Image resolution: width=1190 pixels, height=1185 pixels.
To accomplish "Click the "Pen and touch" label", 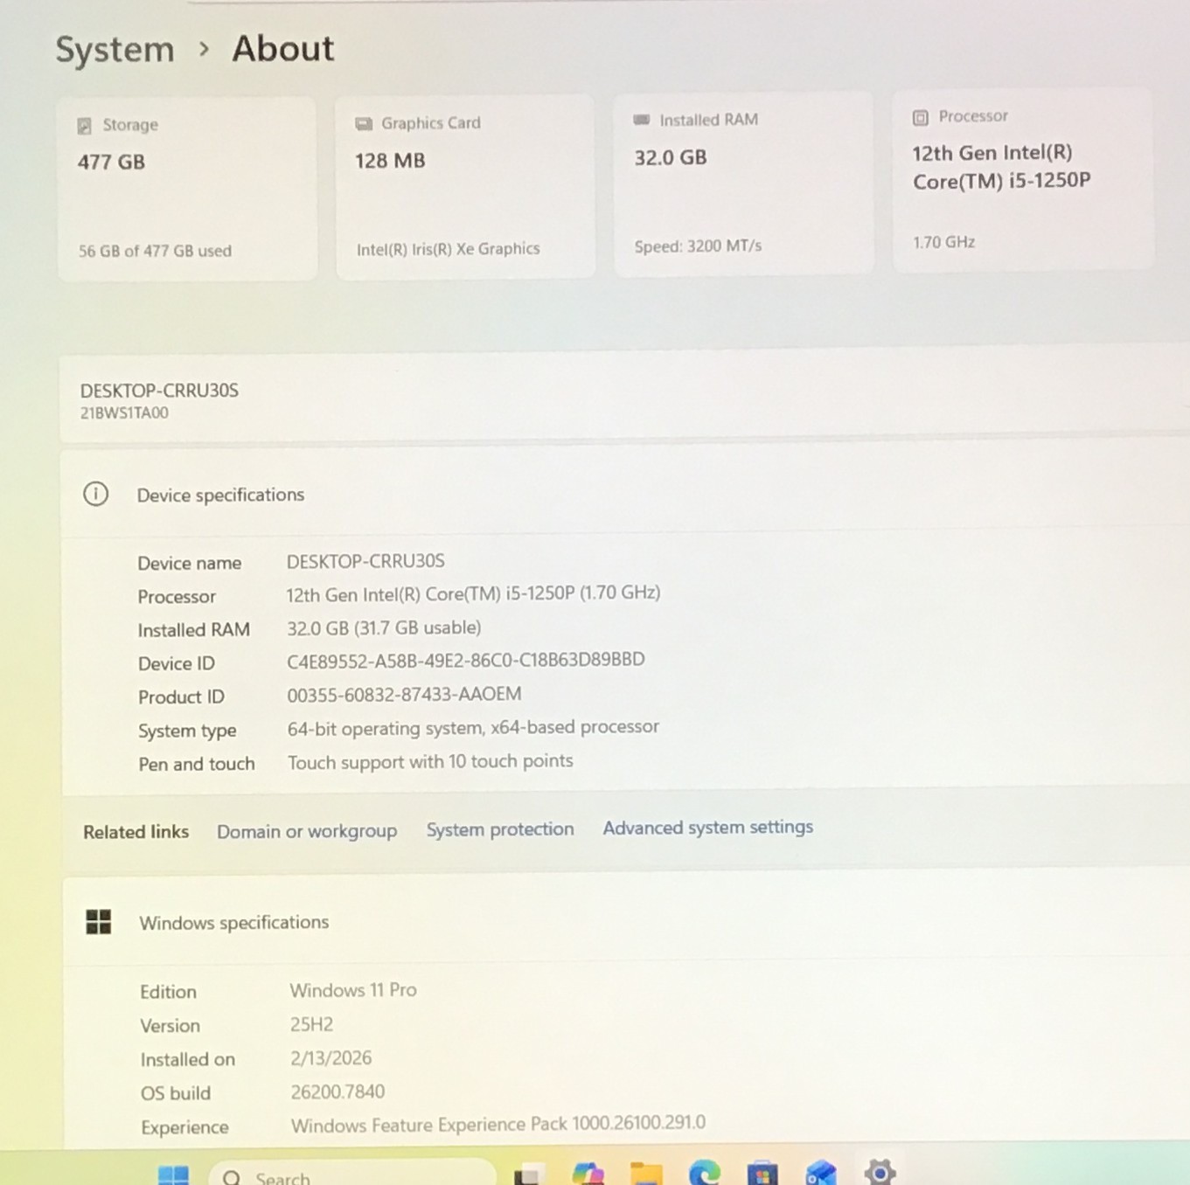I will point(197,764).
